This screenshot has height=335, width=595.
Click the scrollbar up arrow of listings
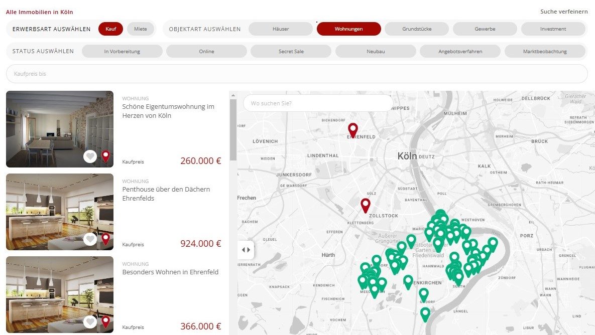(x=233, y=95)
